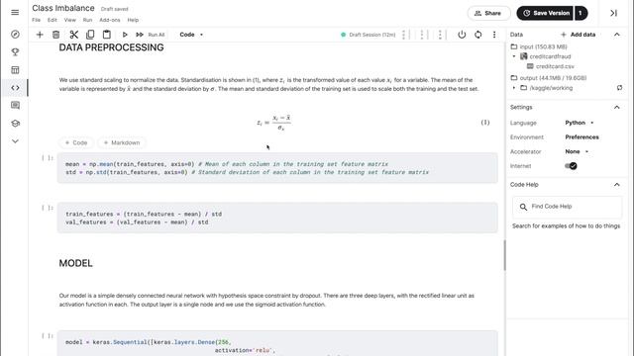Click the DATA PREPROCESSING heading
The height and width of the screenshot is (356, 634).
pos(112,47)
